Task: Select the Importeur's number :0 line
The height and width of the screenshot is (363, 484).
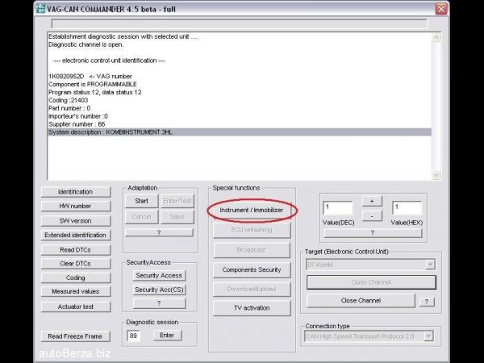Action: pos(240,116)
